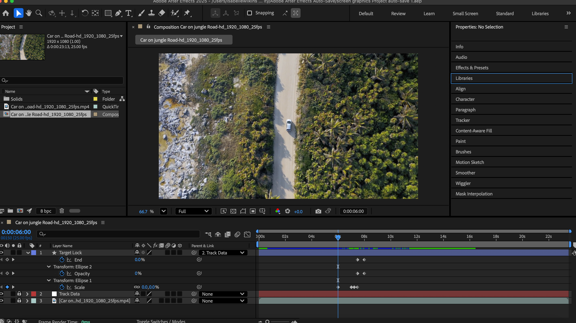Open the Full resolution dropdown

tap(193, 211)
